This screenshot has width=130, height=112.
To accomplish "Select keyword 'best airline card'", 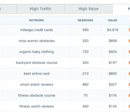I will click(36, 73).
